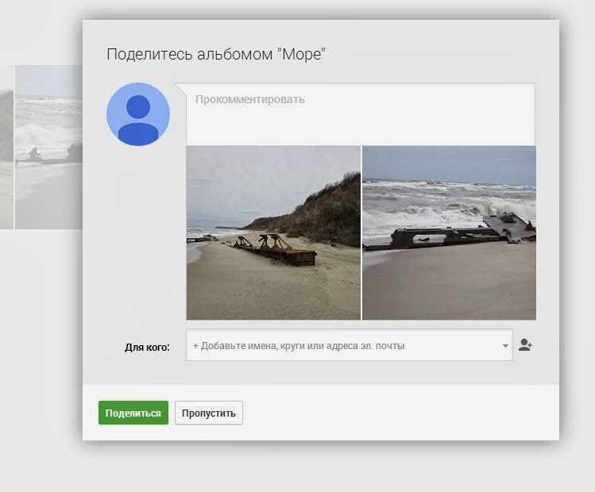Click the green Поделиться button
The width and height of the screenshot is (595, 492).
point(133,413)
